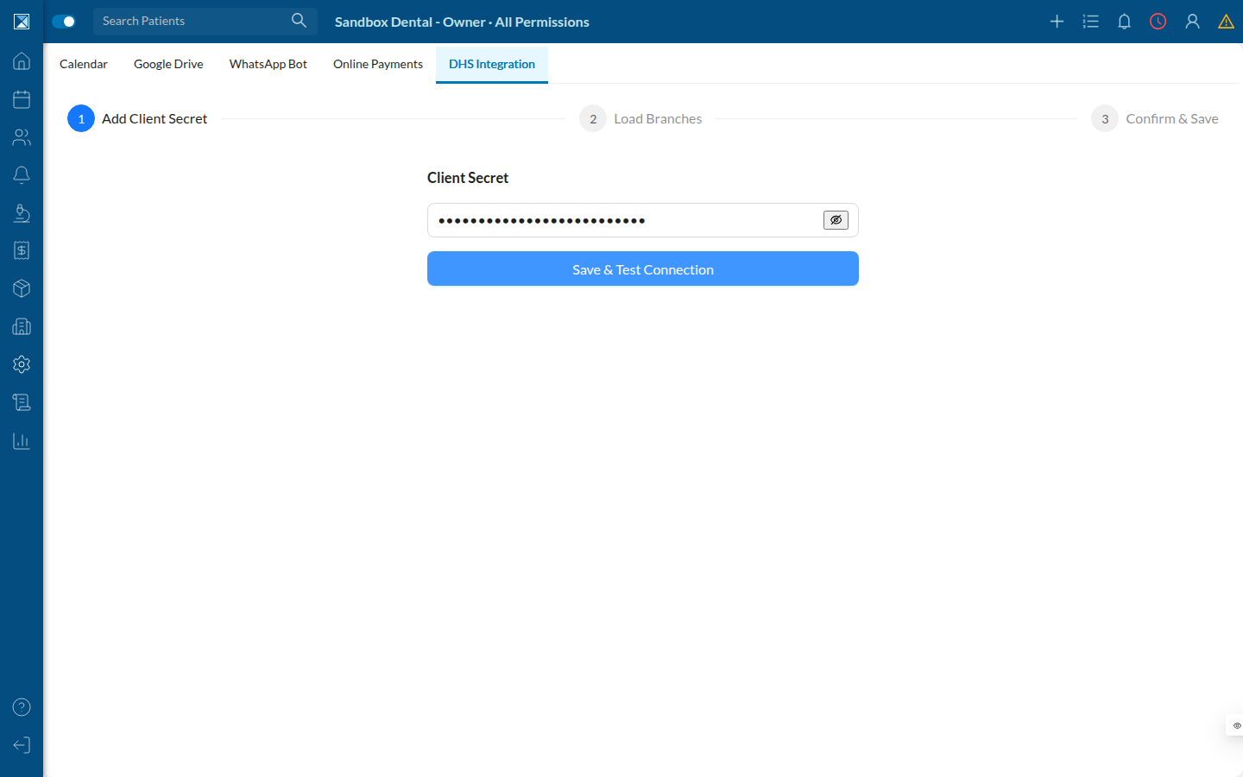Open the patients list sidebar icon
The height and width of the screenshot is (777, 1243).
point(22,137)
